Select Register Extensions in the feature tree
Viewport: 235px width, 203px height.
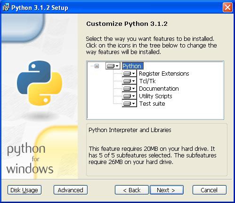(x=164, y=73)
